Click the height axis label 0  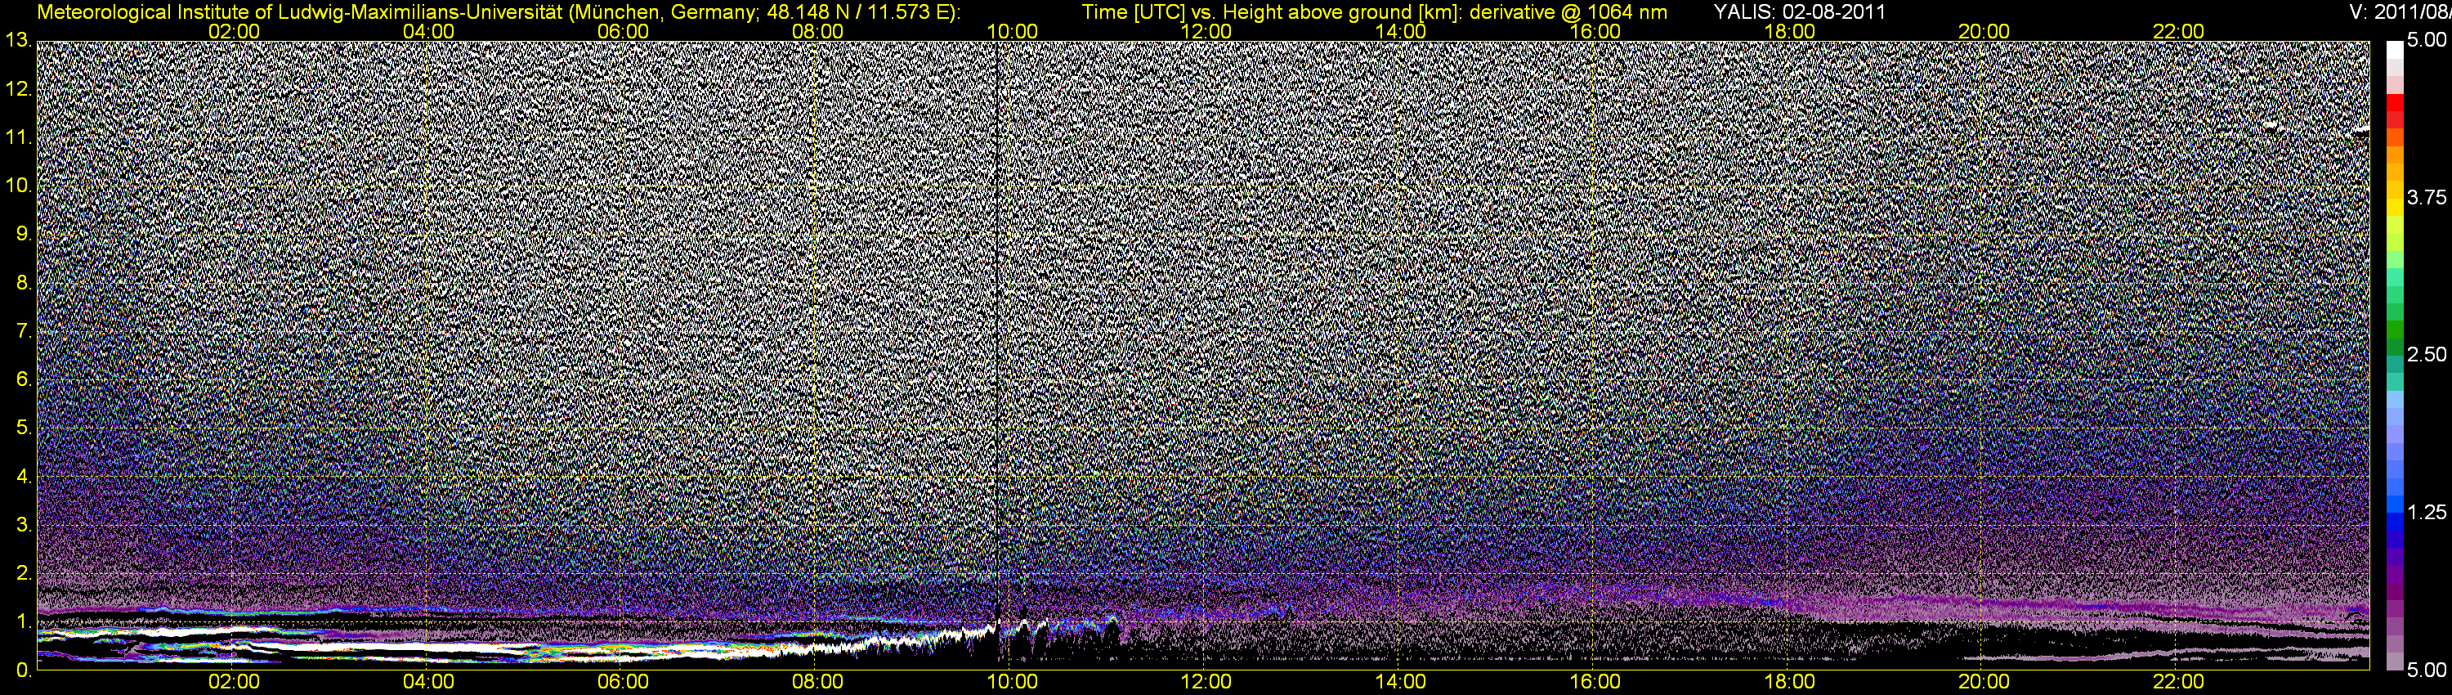[x=23, y=670]
